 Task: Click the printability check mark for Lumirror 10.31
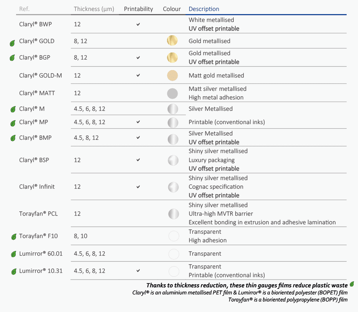point(138,271)
